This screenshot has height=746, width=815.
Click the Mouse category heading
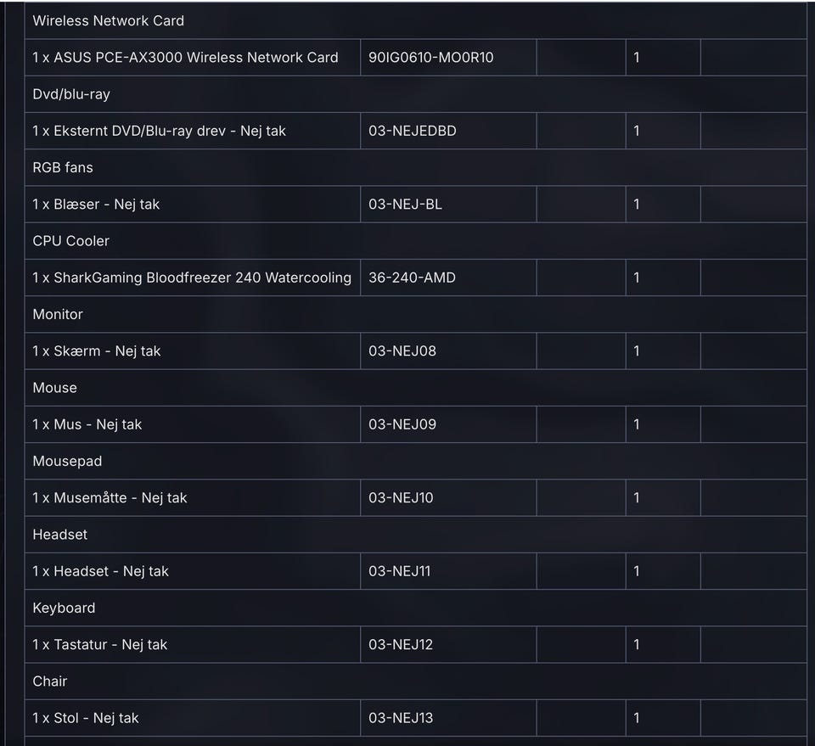[x=54, y=388]
